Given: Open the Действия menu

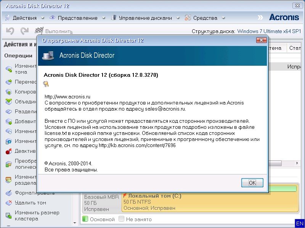Looking at the screenshot, I should [x=25, y=18].
